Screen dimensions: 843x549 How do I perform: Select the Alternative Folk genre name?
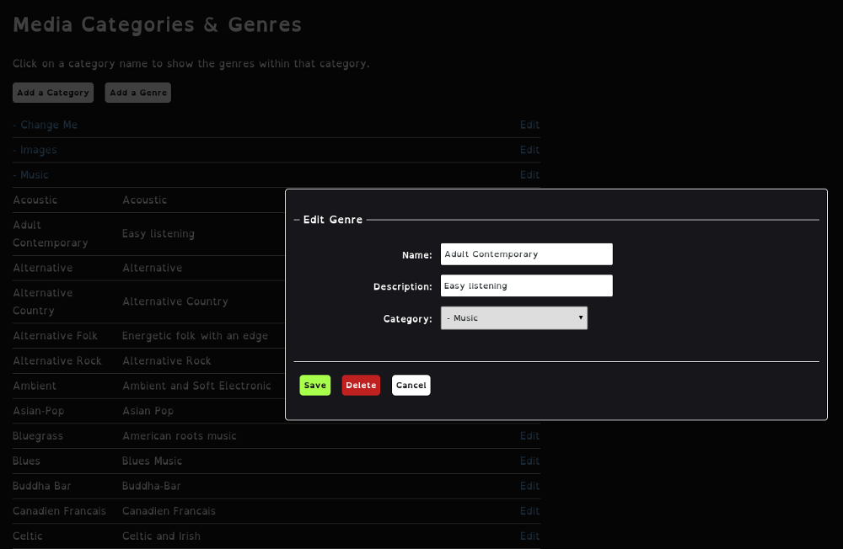click(55, 336)
